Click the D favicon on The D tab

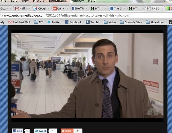(112, 8)
